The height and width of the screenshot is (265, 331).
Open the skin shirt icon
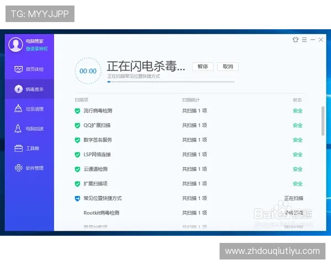(296, 40)
